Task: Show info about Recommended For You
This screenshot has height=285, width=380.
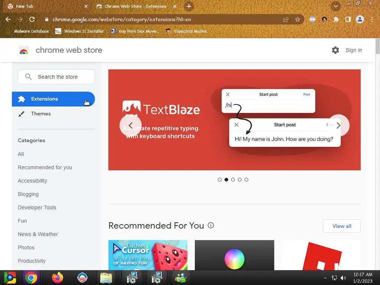Action: (211, 225)
